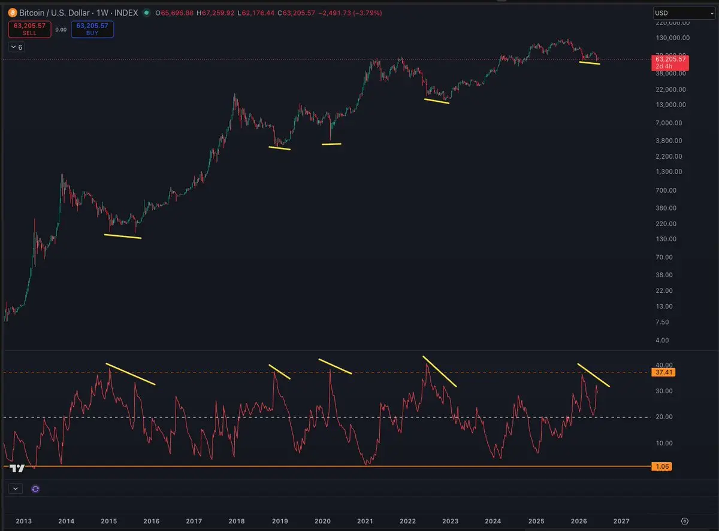The height and width of the screenshot is (531, 719).
Task: Click the 2020 label on time axis
Action: click(x=322, y=521)
